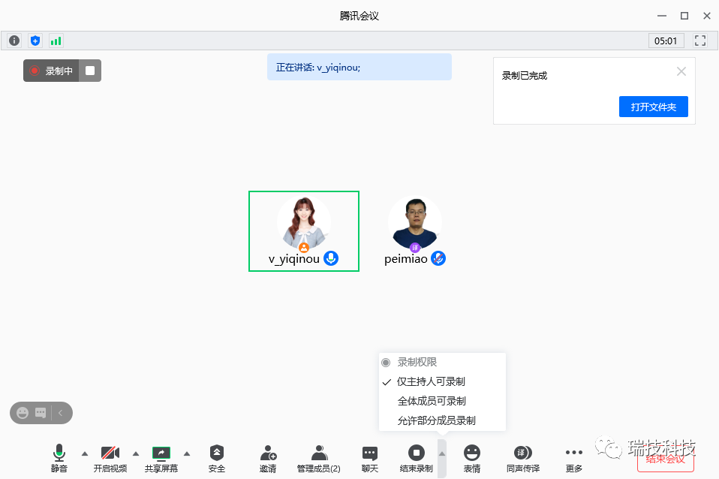The height and width of the screenshot is (479, 719).
Task: Close the 腾讯会议 window
Action: 707,16
